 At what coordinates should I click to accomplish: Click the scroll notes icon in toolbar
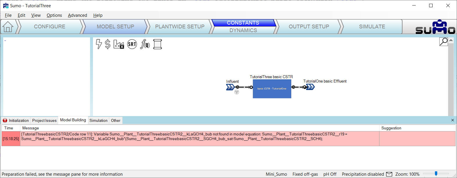(x=157, y=44)
